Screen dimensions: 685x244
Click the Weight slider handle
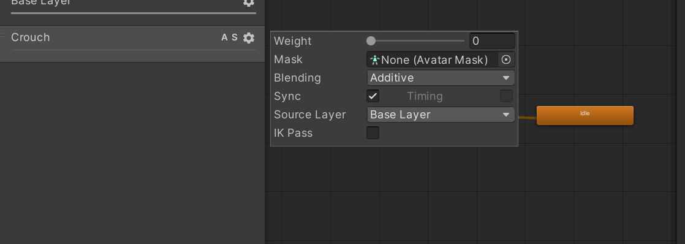click(x=371, y=41)
